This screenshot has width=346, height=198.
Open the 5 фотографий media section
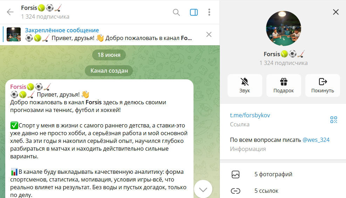(x=283, y=174)
